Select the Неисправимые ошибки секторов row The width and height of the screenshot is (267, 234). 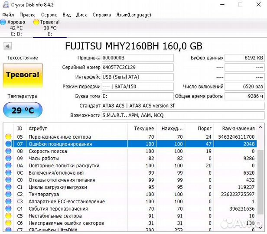pyautogui.click(x=130, y=223)
